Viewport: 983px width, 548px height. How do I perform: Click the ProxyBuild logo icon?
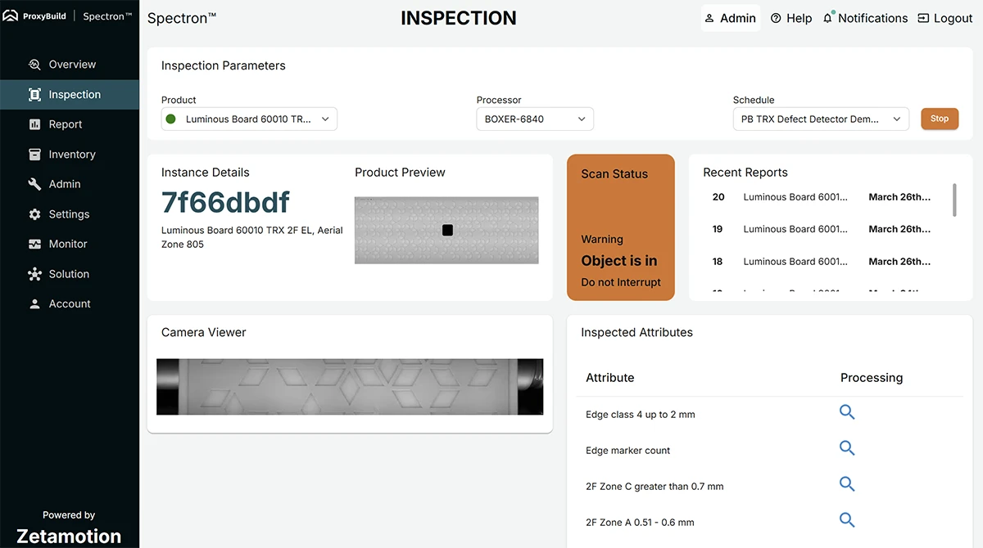click(11, 16)
